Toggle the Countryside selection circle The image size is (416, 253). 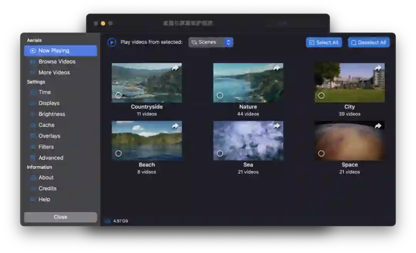coord(118,96)
